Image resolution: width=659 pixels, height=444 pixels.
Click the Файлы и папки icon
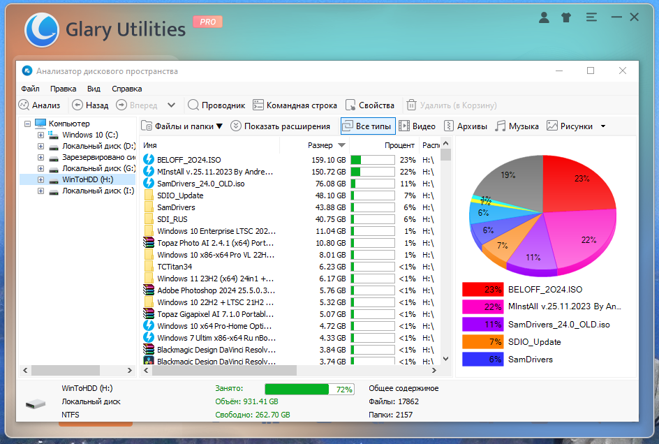click(147, 126)
